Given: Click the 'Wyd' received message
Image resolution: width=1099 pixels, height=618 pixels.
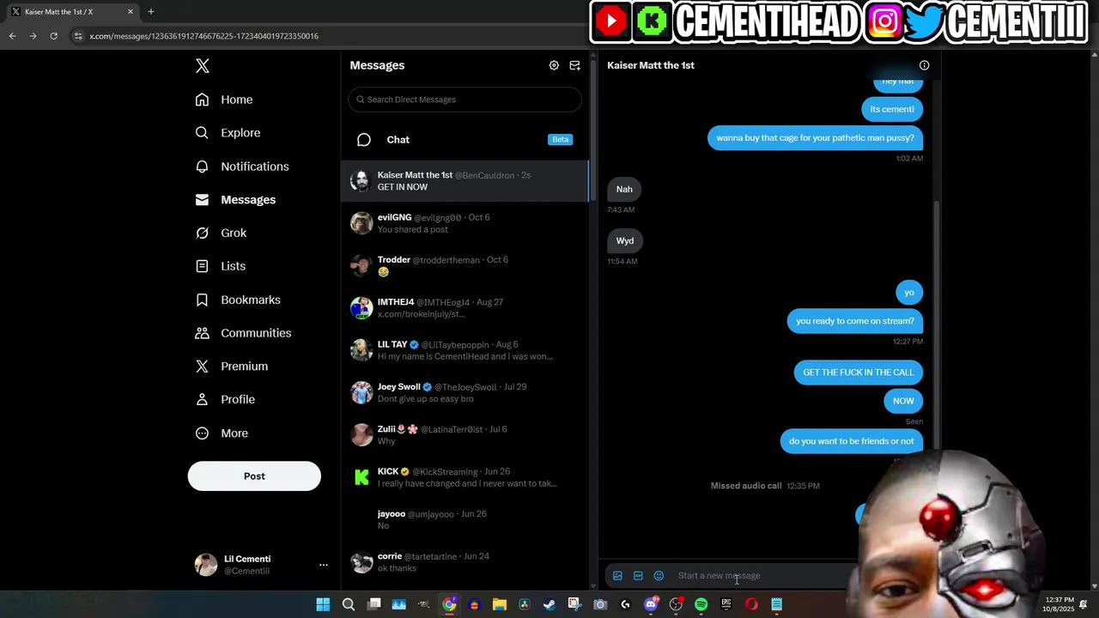Looking at the screenshot, I should click(x=625, y=241).
